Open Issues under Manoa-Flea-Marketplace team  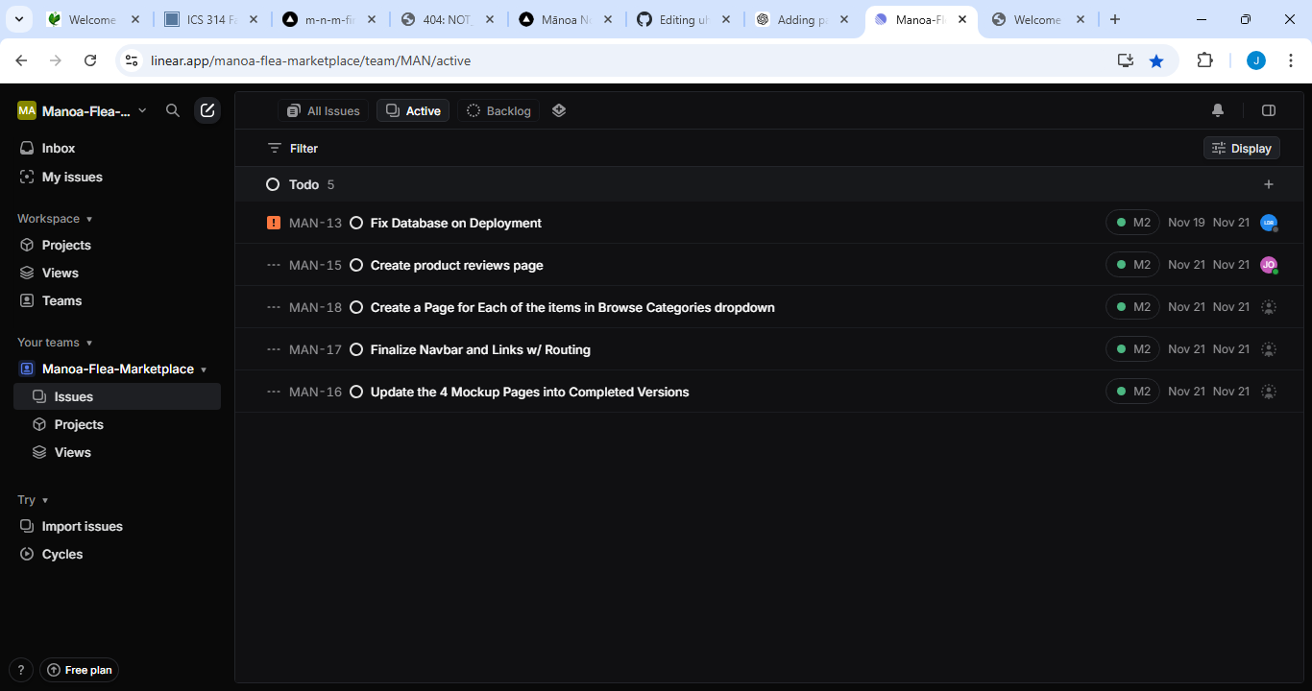pos(117,396)
